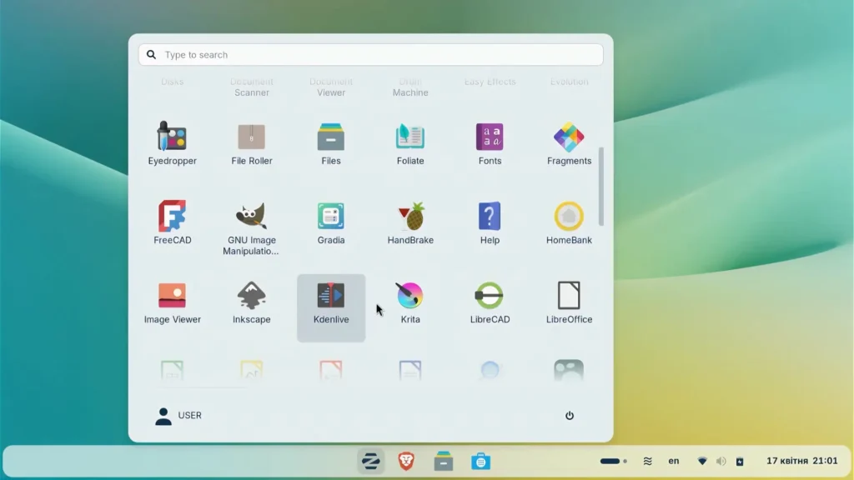This screenshot has width=854, height=480.
Task: Launch Inkscape
Action: [252, 302]
